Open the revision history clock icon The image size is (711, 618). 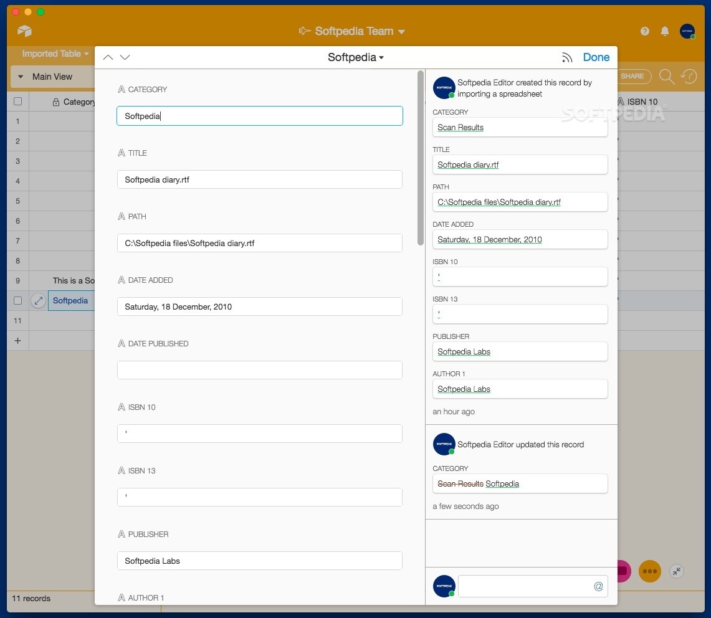689,76
